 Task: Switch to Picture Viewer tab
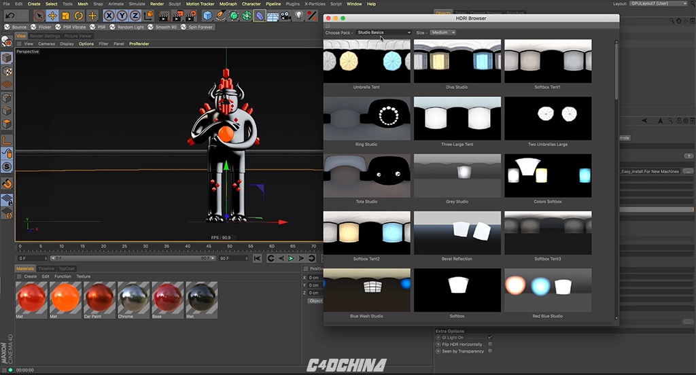77,36
